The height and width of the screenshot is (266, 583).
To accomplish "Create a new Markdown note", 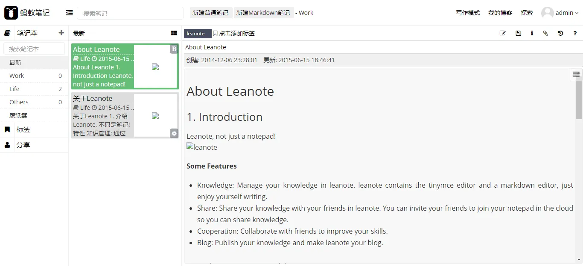I will tap(264, 13).
